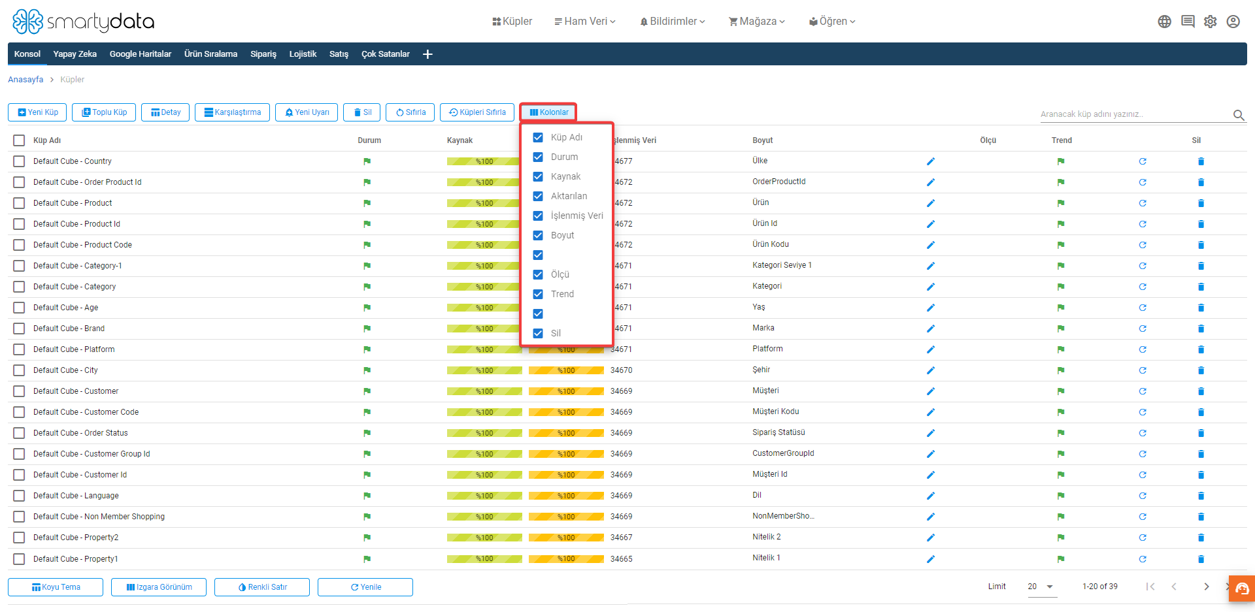Delete Default Cube - Category row

coord(1201,287)
